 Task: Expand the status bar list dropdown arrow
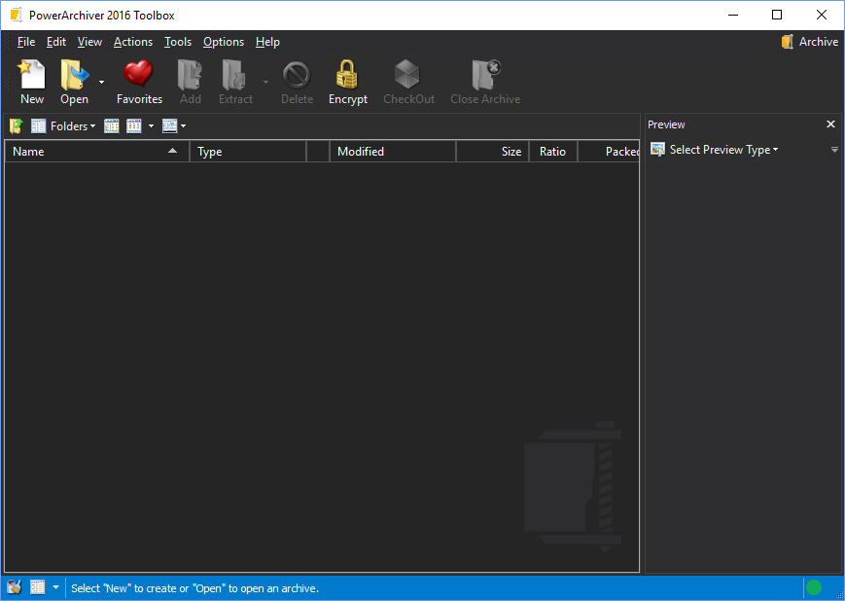[x=55, y=587]
